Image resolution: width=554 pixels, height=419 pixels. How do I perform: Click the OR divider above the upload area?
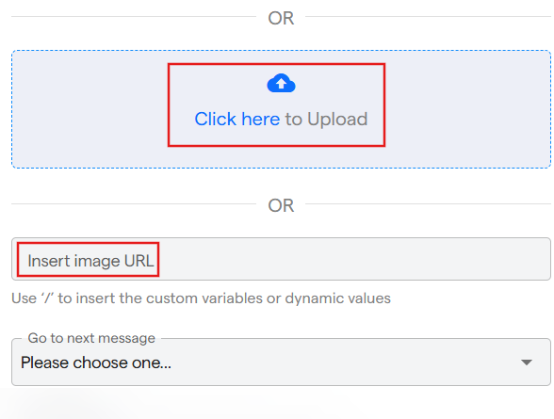click(x=281, y=18)
